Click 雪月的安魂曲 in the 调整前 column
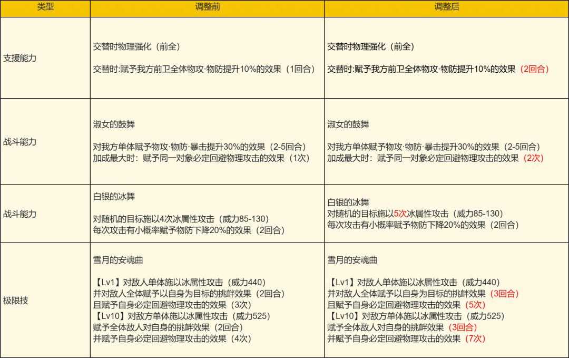 click(x=118, y=260)
